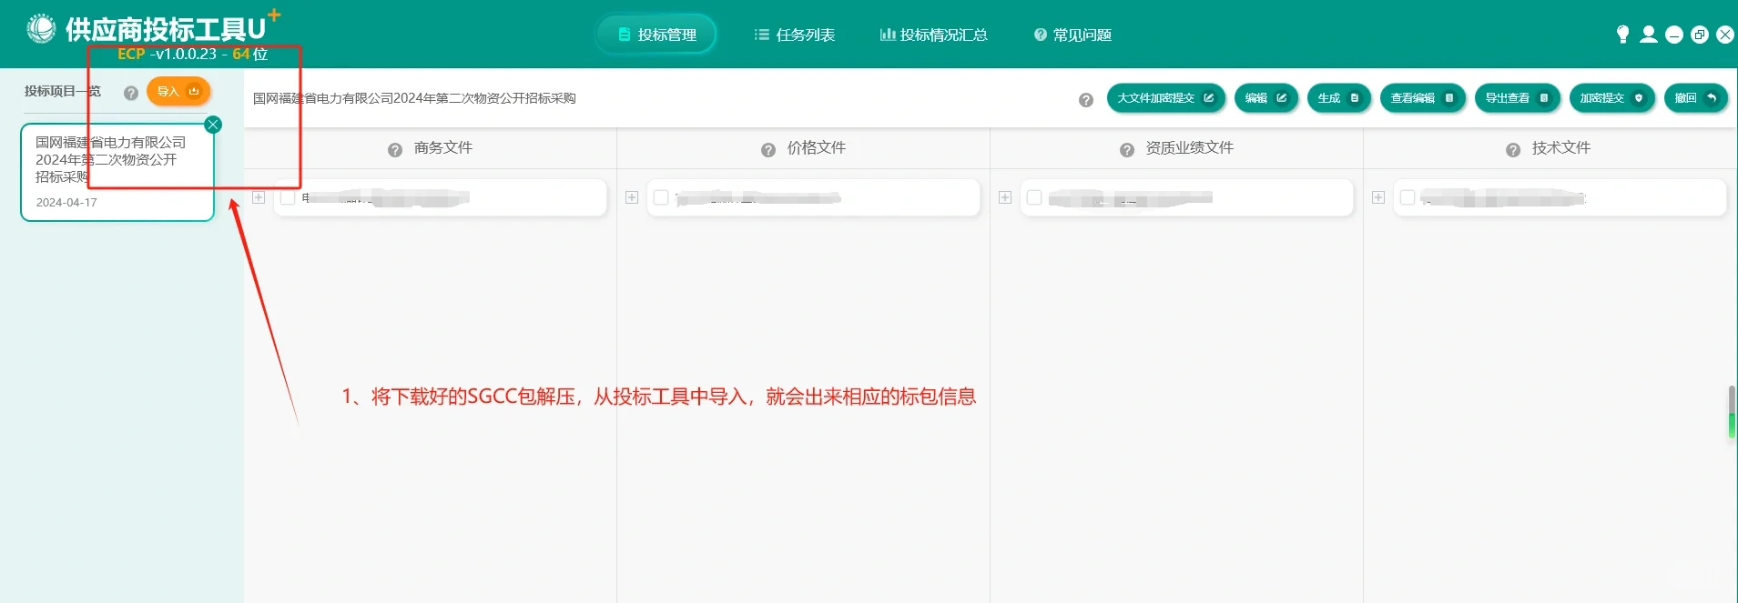
Task: Click the 商务文件 column header
Action: point(443,147)
